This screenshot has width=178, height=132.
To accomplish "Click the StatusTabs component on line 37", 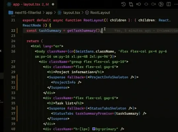I will 63,113.
